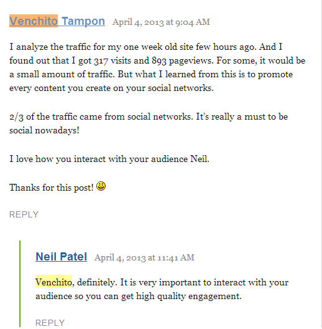The height and width of the screenshot is (329, 322).
Task: Click the 'Tampon' part of the author link
Action: point(83,21)
